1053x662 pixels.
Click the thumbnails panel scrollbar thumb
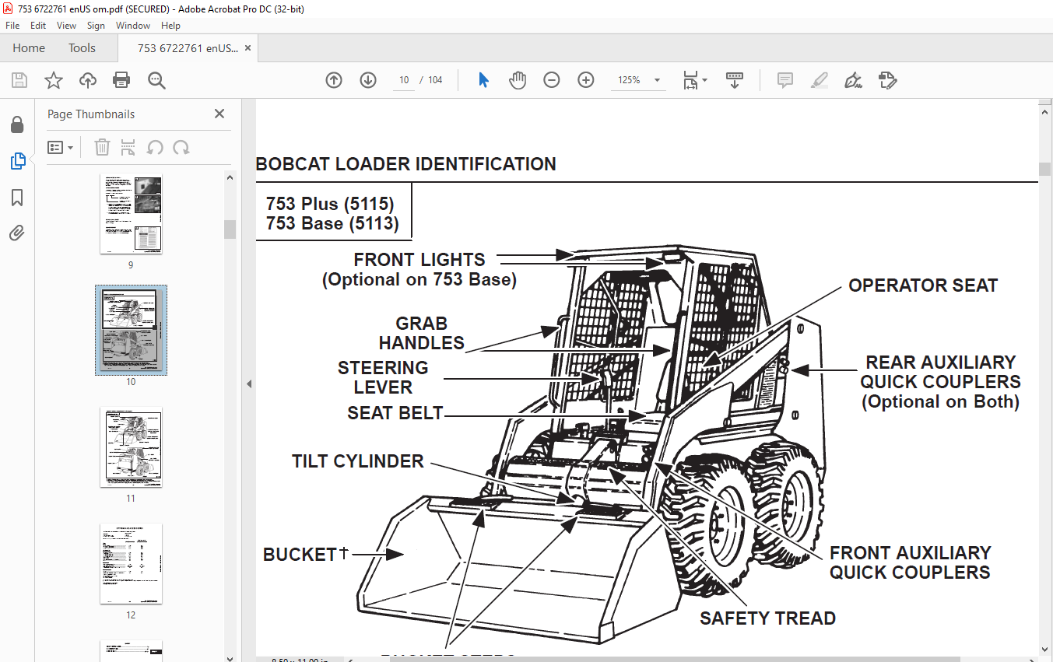pos(230,229)
